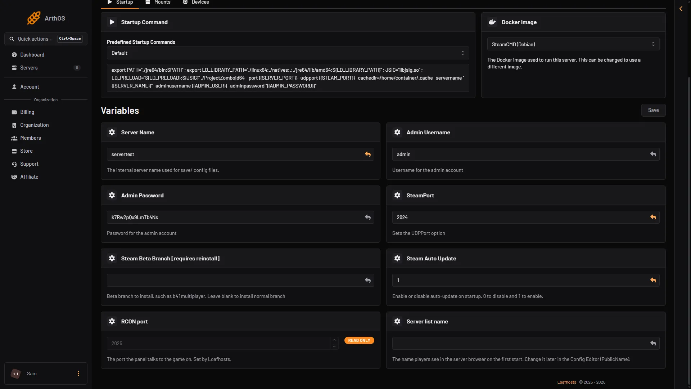
Task: Go to Billing page
Action: pos(46,112)
